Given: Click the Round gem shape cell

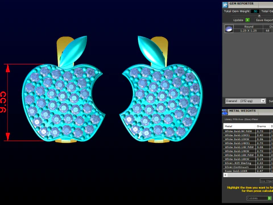Looking at the screenshot, I should [249, 27].
